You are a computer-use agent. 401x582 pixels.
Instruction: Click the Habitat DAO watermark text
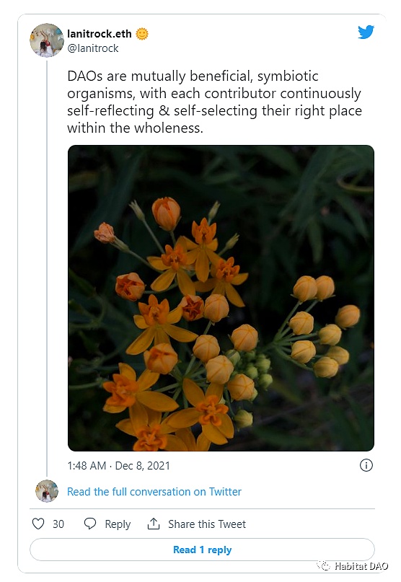click(361, 565)
